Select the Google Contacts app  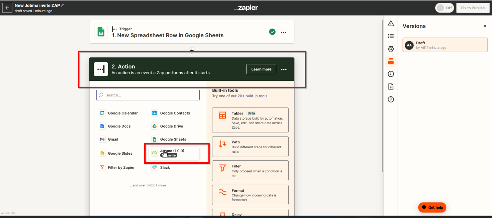click(x=171, y=113)
